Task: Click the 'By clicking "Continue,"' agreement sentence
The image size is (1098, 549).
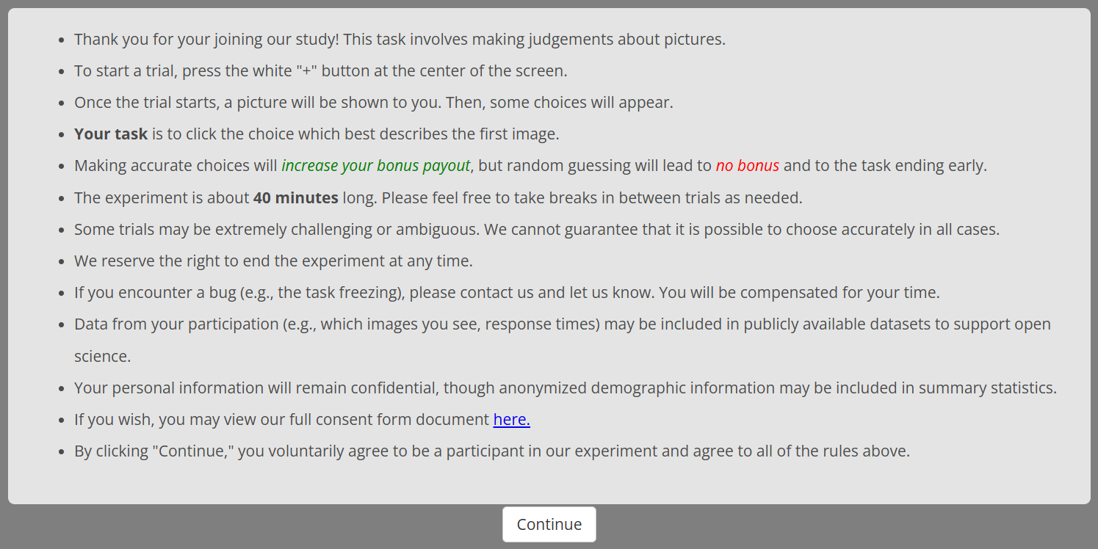Action: [492, 451]
